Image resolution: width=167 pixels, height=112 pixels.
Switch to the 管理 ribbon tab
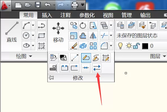(x=127, y=15)
